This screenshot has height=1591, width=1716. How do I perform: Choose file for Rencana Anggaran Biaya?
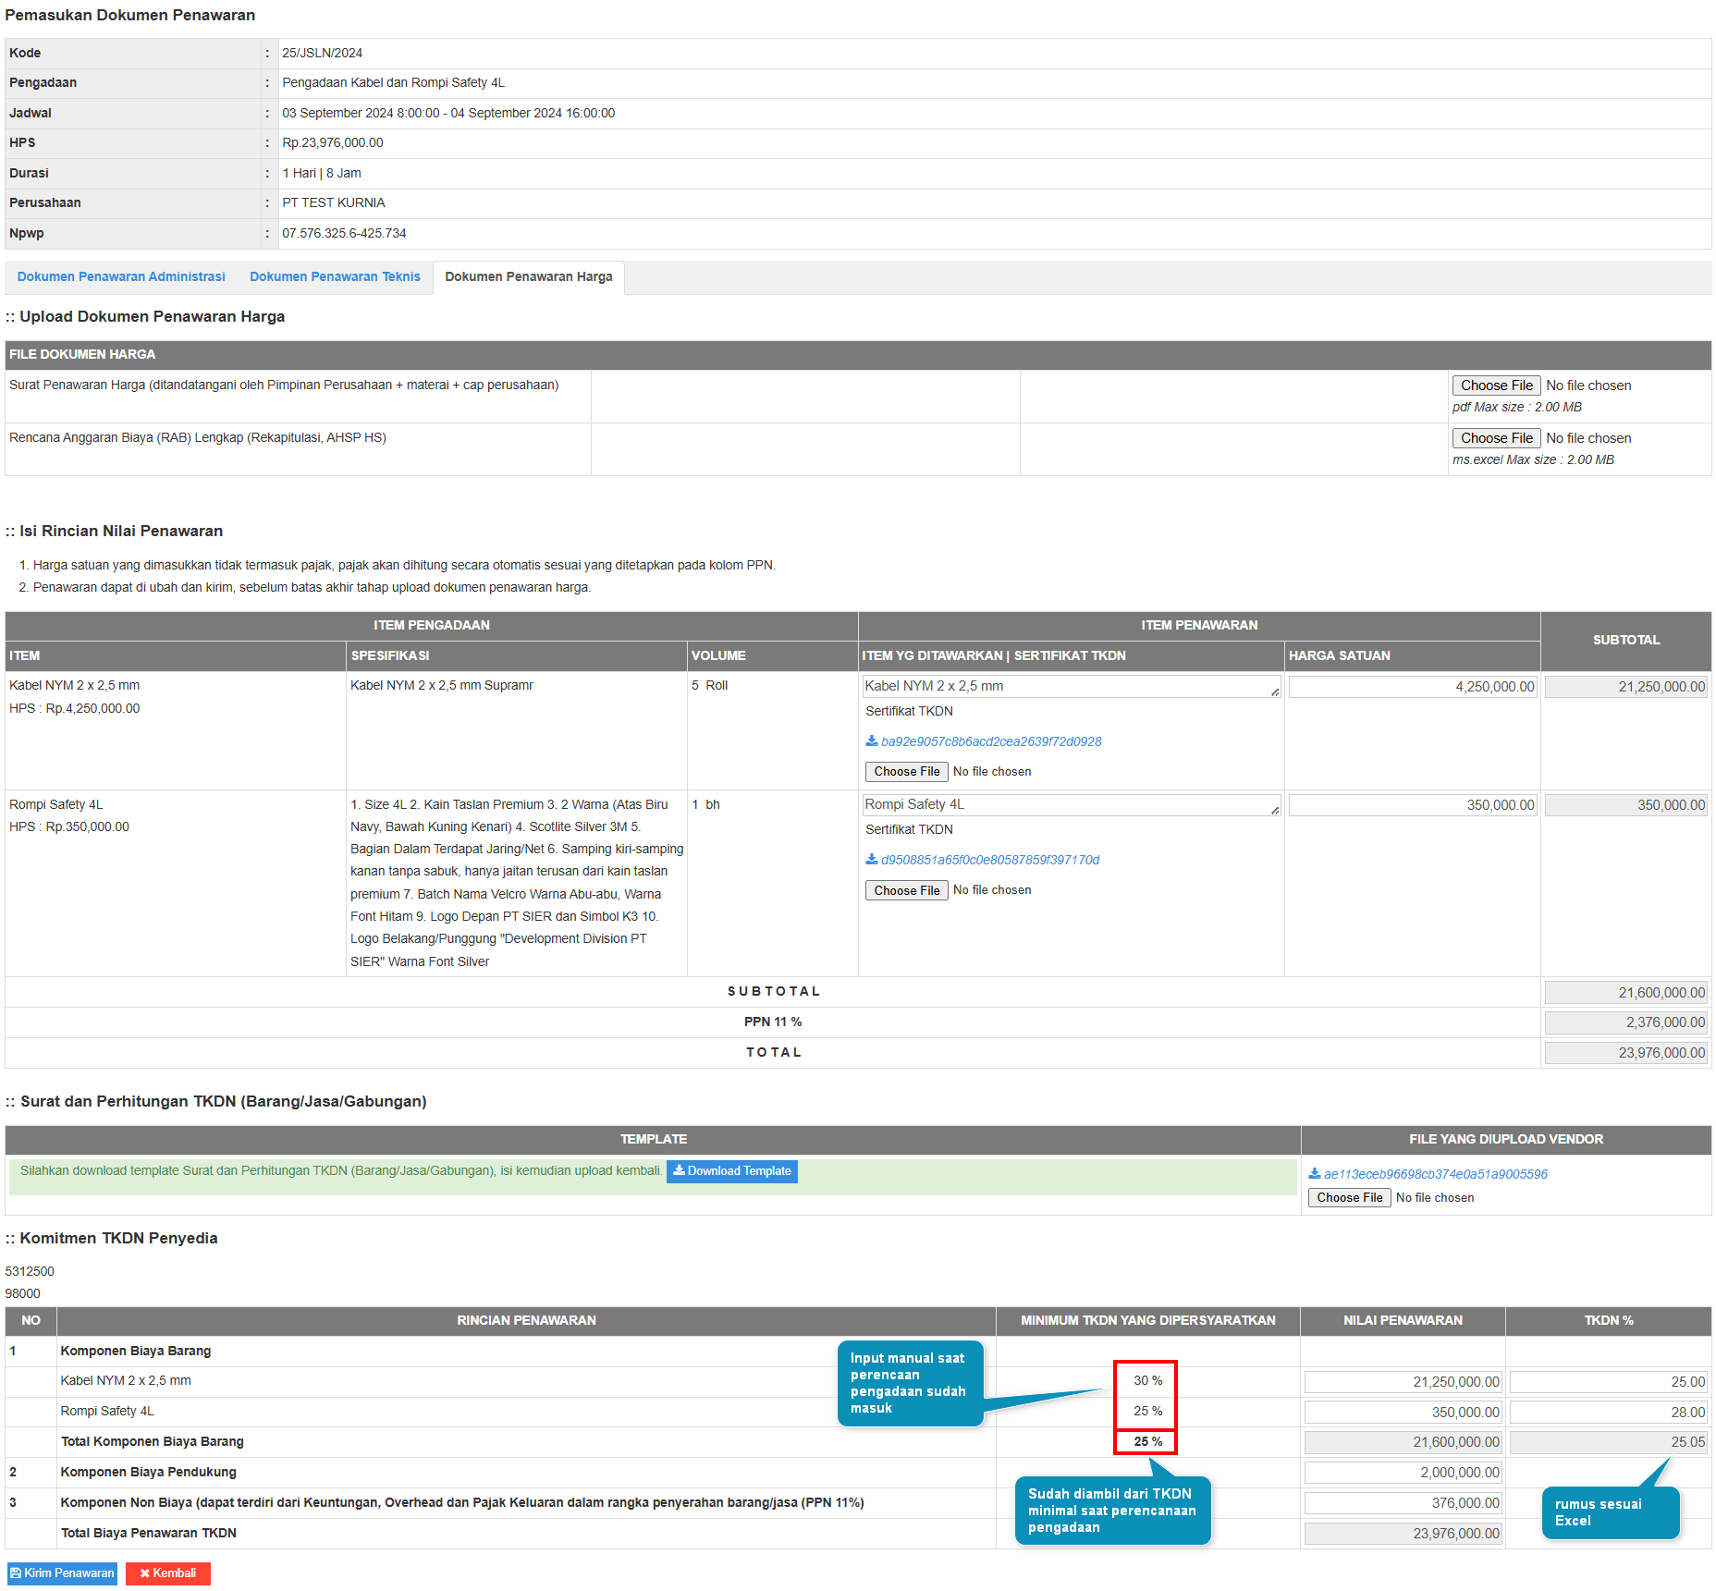click(x=1495, y=438)
